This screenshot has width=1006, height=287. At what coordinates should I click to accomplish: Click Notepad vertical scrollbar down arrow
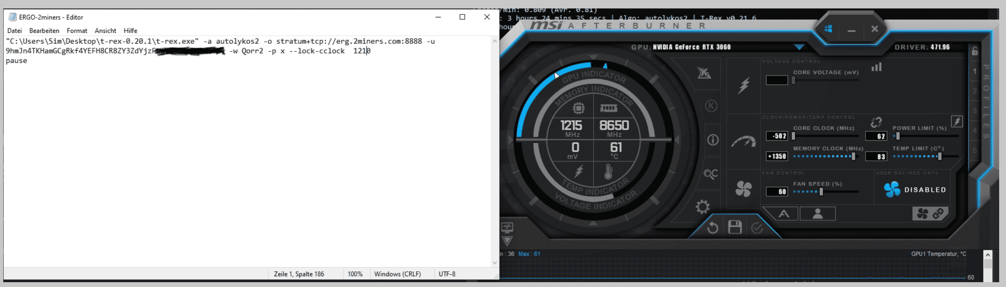click(x=495, y=263)
